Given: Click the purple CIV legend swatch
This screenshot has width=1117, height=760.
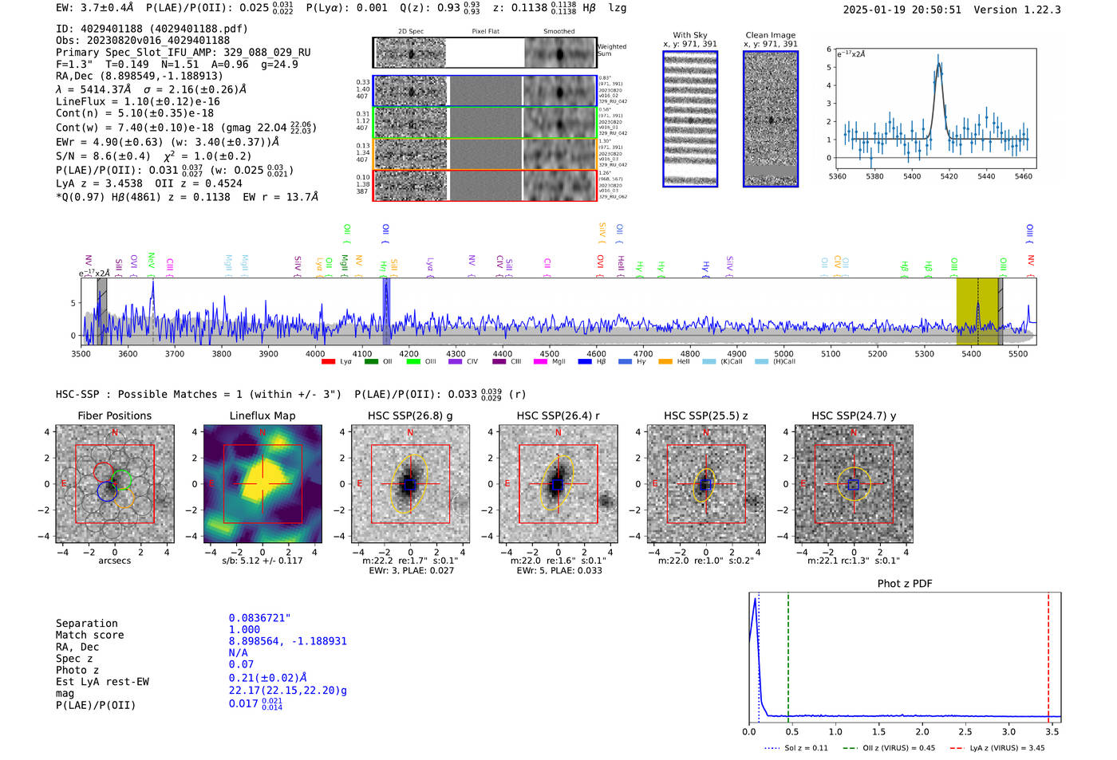Looking at the screenshot, I should coord(455,362).
